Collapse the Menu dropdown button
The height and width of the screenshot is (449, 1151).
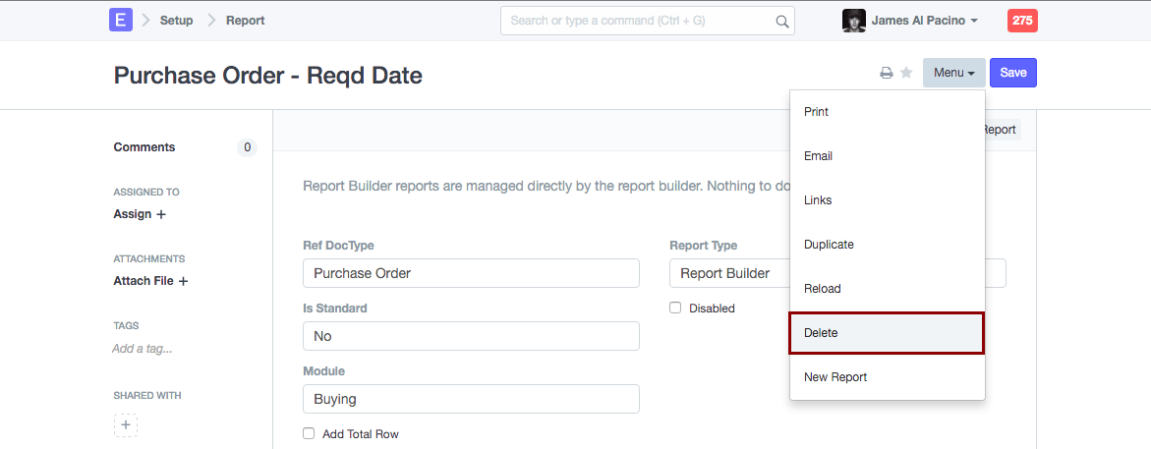[x=953, y=73]
